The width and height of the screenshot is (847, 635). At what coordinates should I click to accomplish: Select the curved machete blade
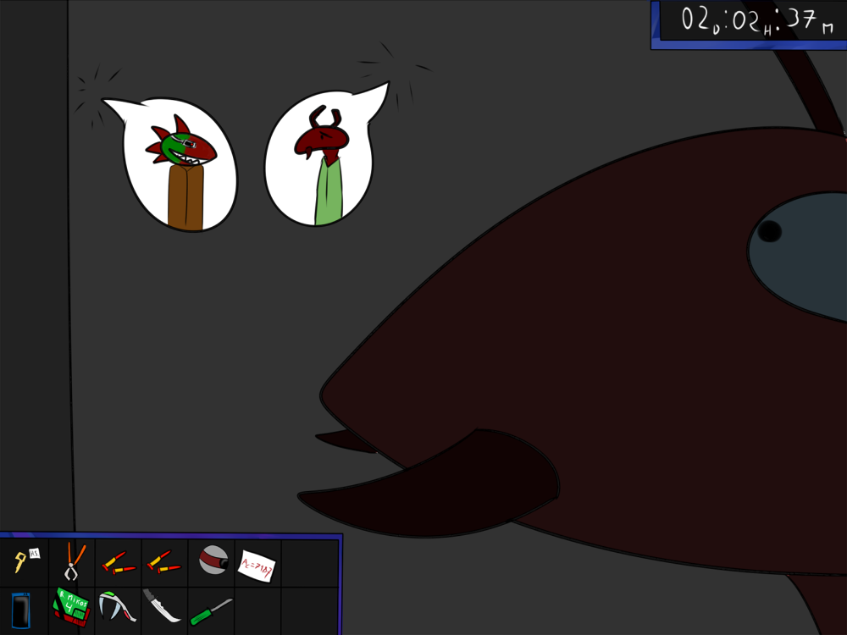162,607
